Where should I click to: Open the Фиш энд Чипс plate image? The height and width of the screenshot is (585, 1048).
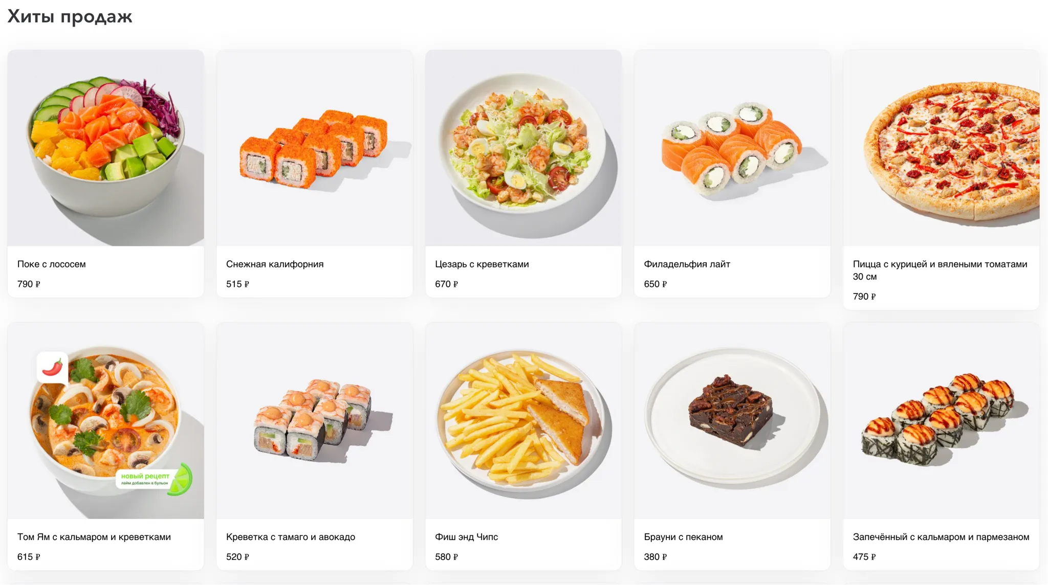pyautogui.click(x=523, y=421)
